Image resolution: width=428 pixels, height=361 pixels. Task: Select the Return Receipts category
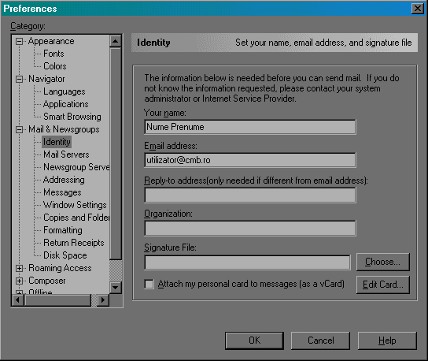pyautogui.click(x=74, y=243)
